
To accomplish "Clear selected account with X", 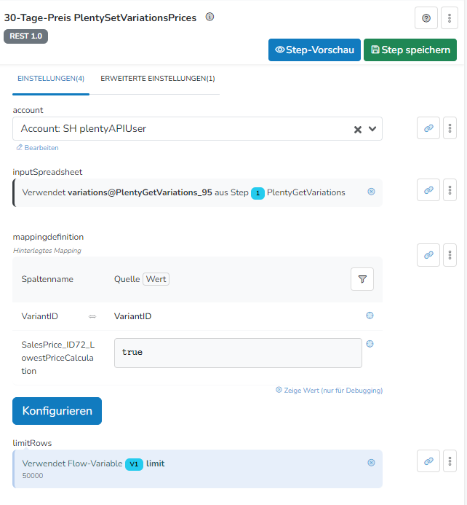I will tap(358, 129).
